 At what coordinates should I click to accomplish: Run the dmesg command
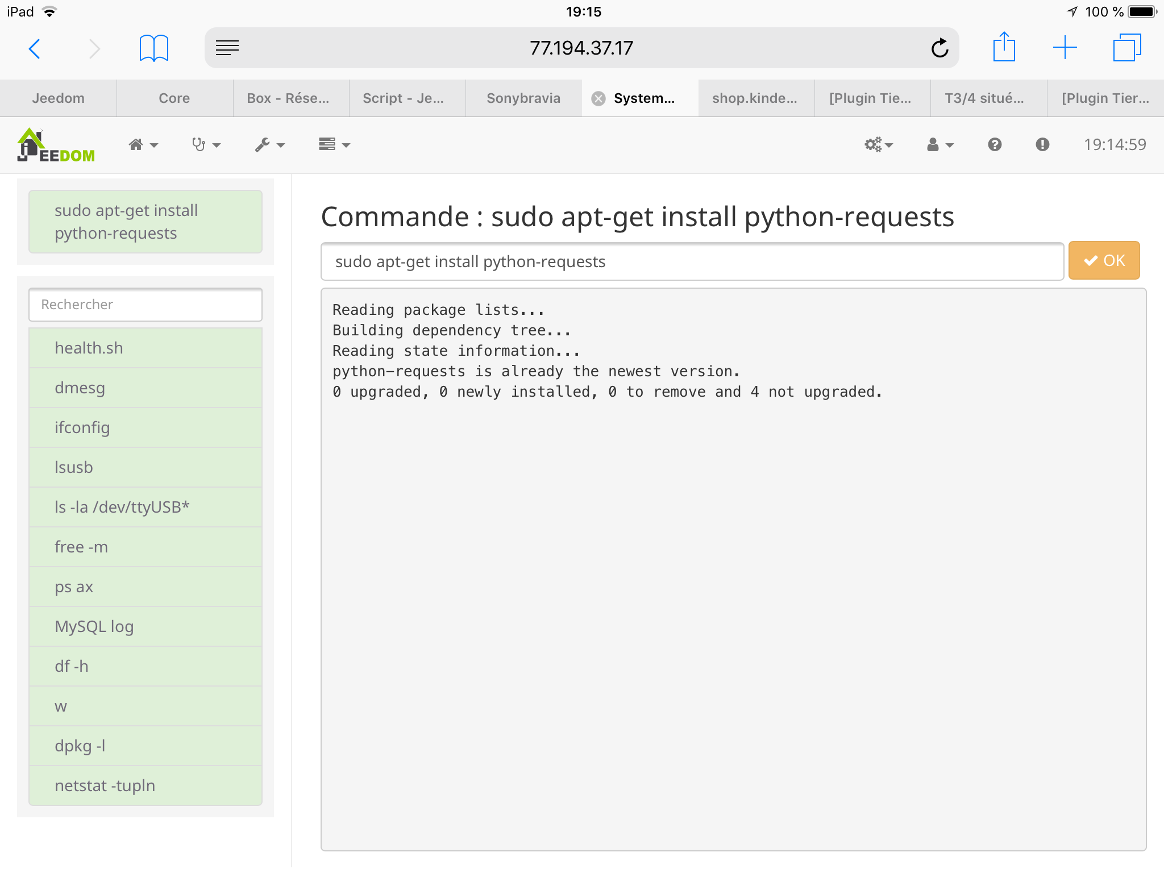click(145, 388)
